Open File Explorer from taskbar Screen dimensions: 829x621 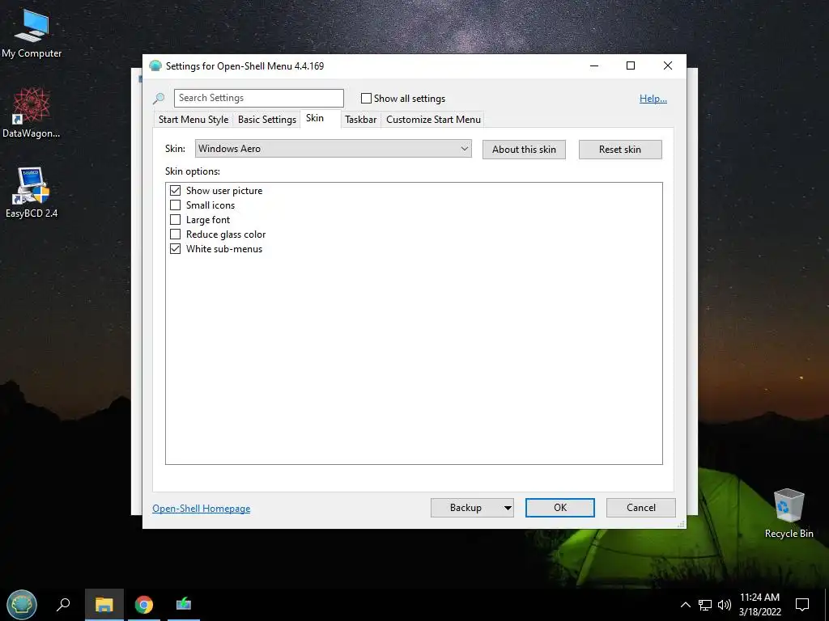point(104,605)
